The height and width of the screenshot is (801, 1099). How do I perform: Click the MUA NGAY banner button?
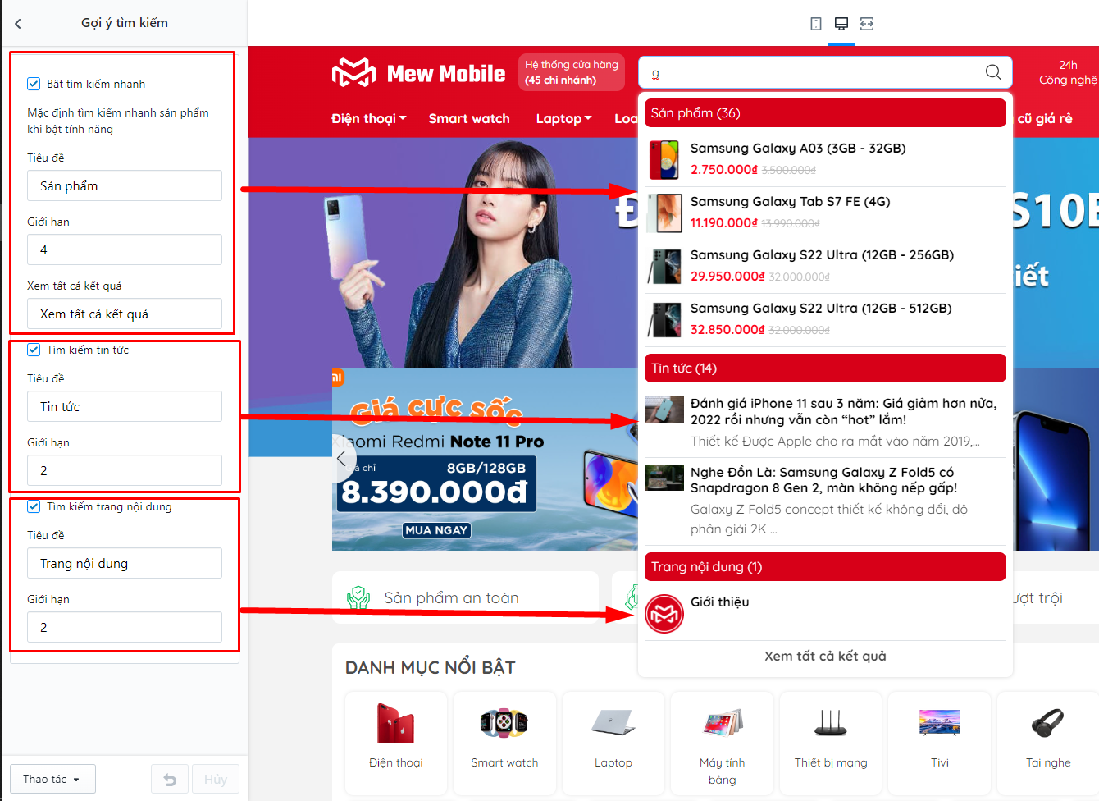[x=436, y=530]
